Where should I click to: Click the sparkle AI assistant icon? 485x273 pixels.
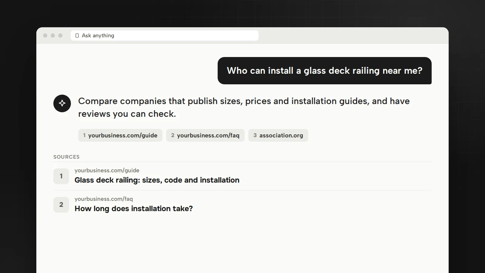point(62,103)
